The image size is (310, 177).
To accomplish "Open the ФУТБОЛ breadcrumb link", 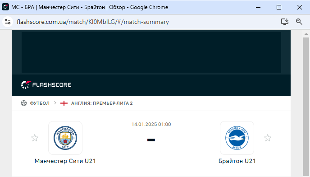I will 40,103.
